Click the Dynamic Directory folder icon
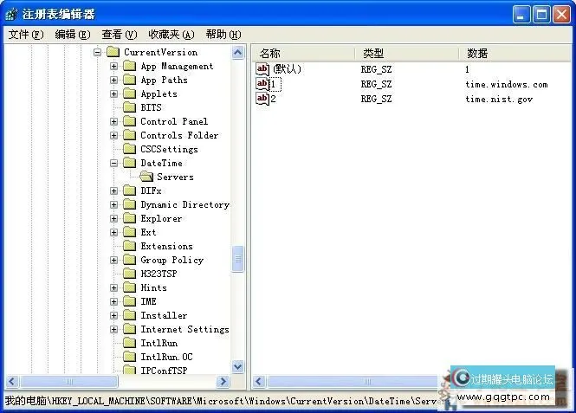Viewport: 576px width, 413px height. pyautogui.click(x=129, y=204)
